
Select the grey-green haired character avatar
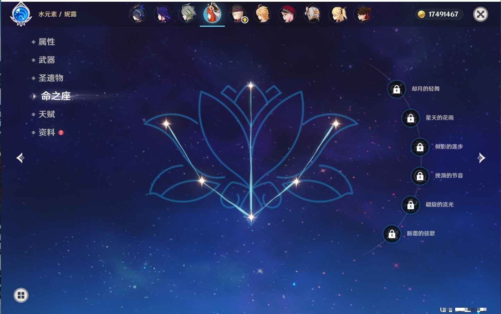187,14
